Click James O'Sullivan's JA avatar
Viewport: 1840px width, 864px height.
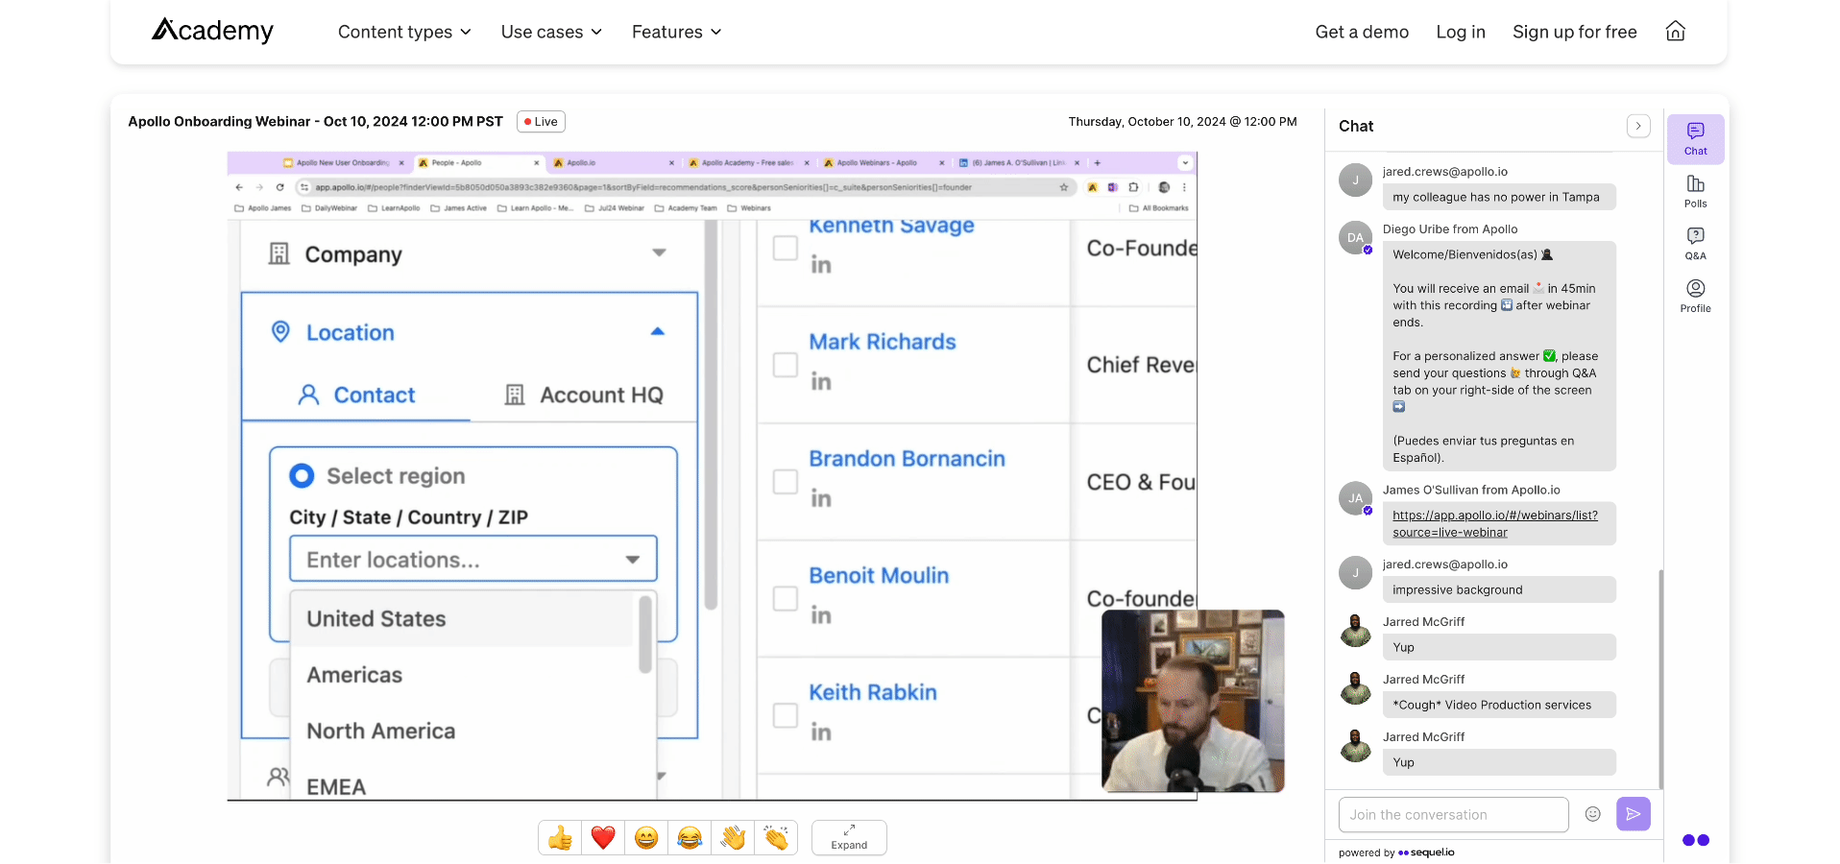click(1355, 498)
